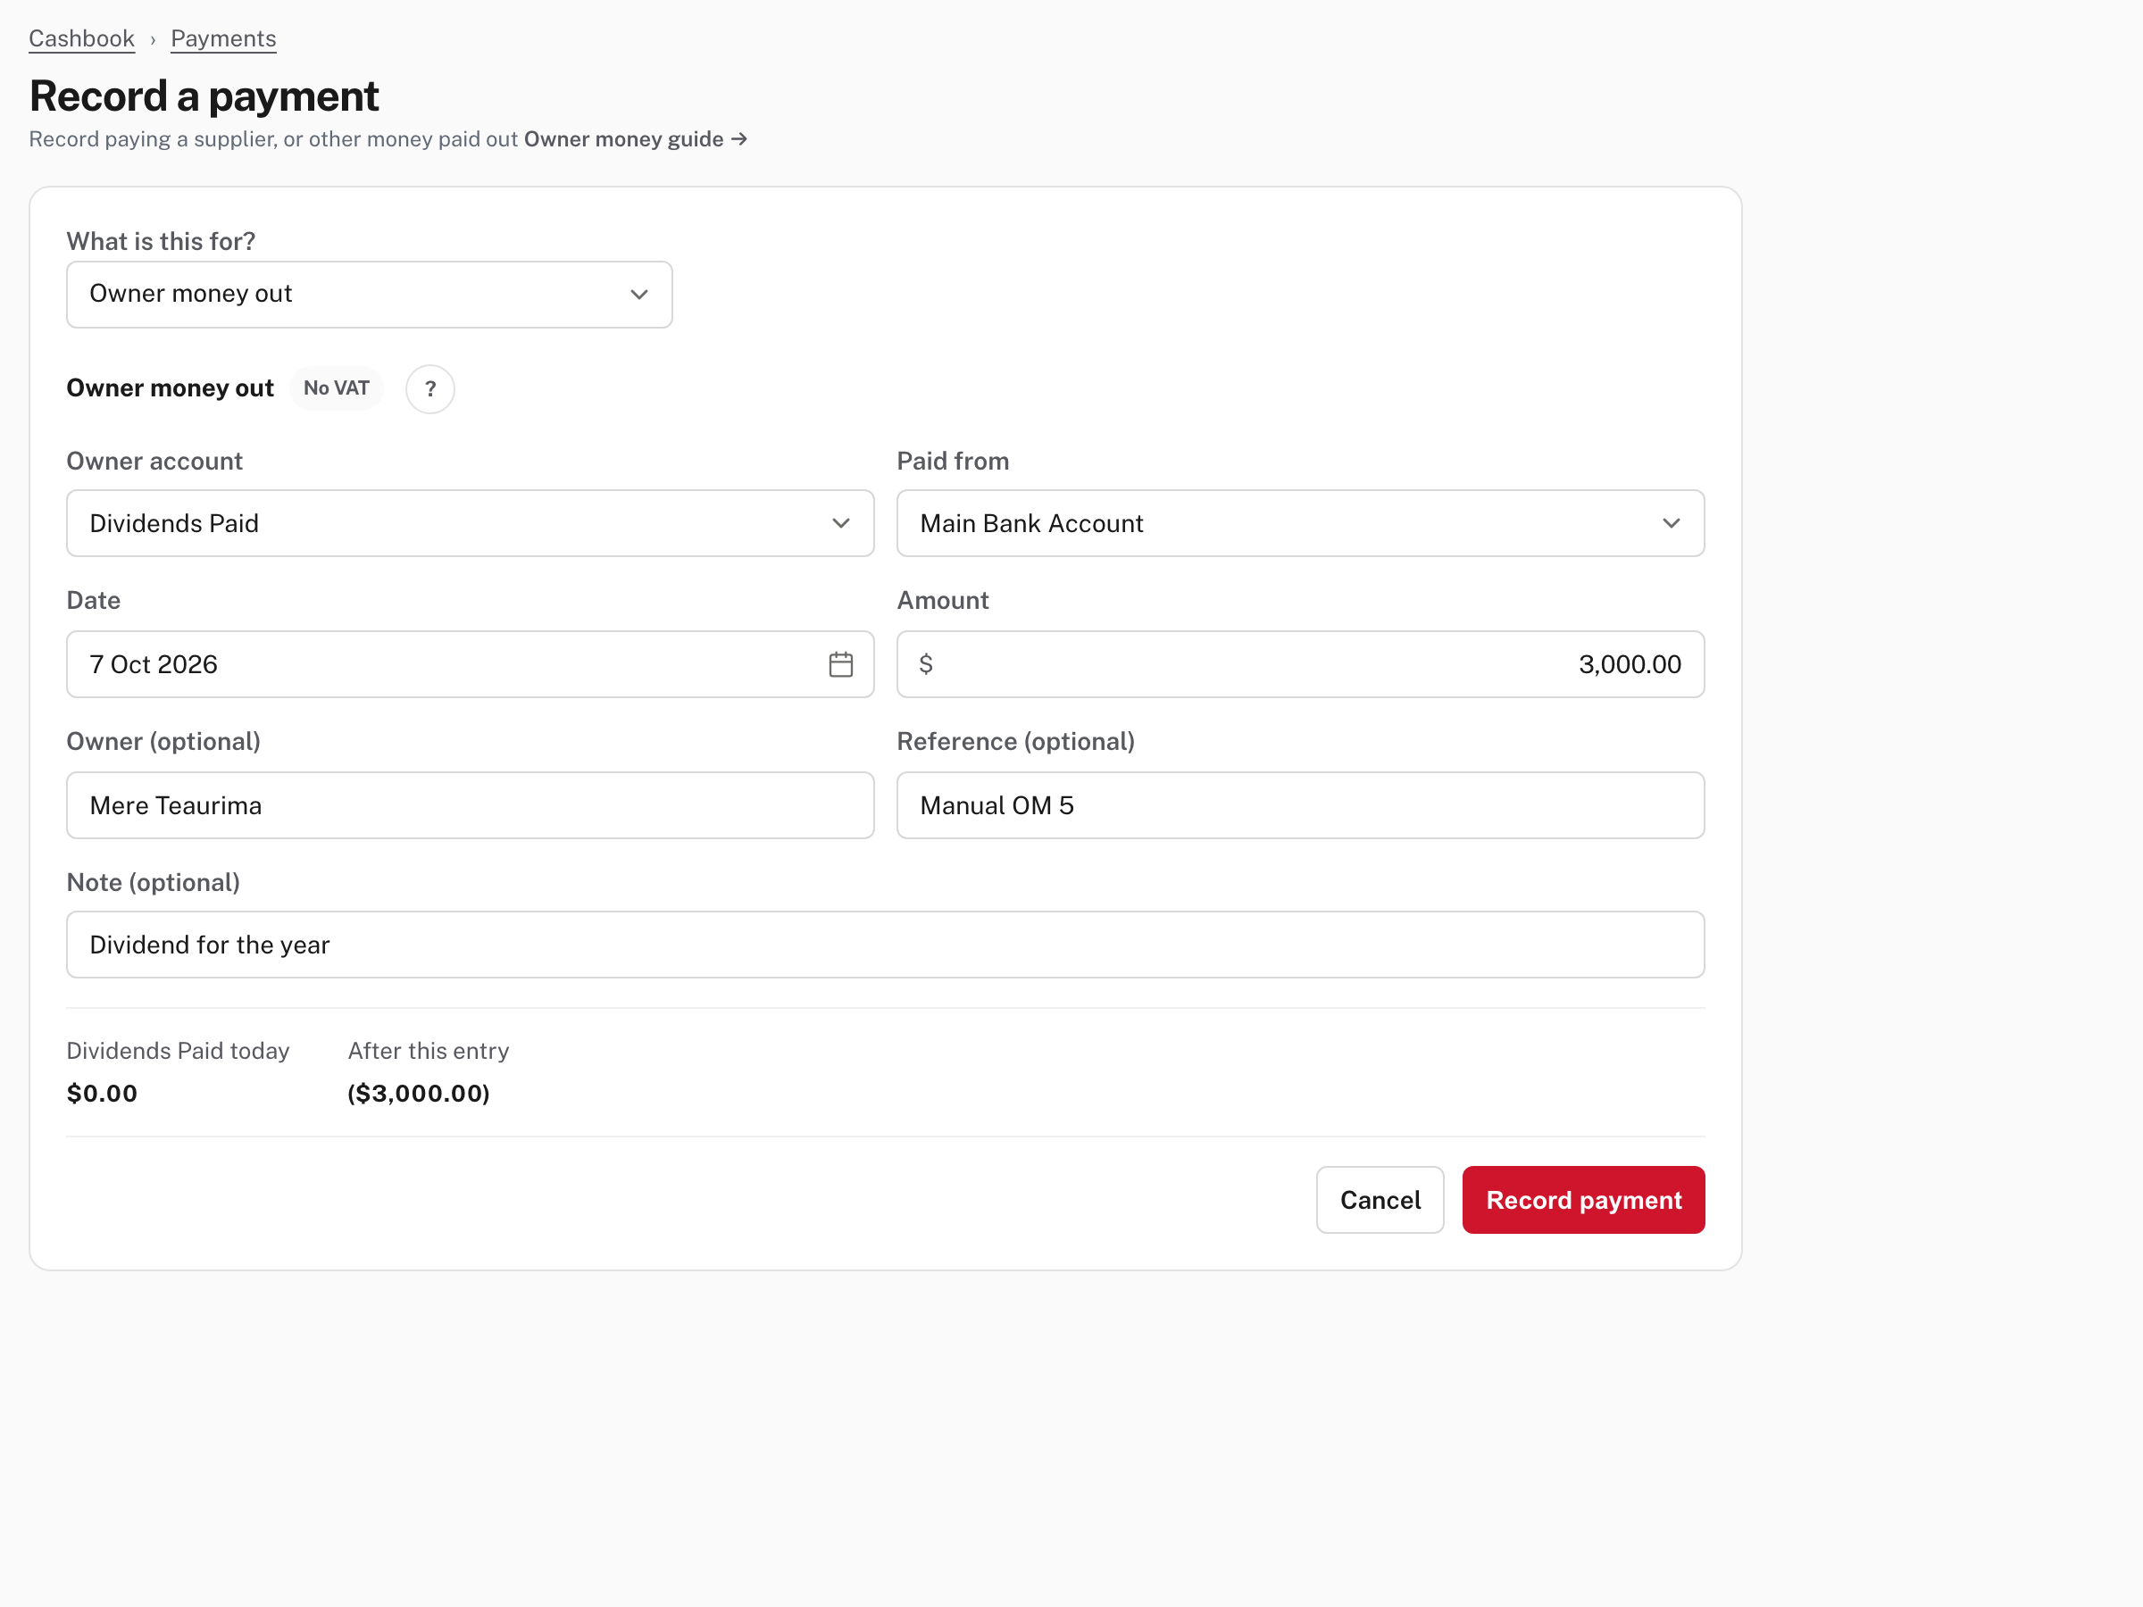Click the Cancel button

tap(1380, 1199)
